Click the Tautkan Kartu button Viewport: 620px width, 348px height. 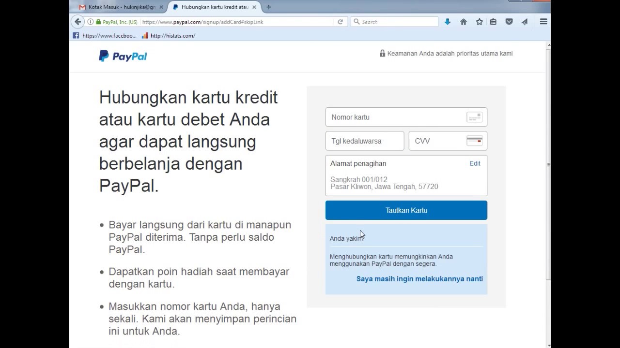click(406, 210)
